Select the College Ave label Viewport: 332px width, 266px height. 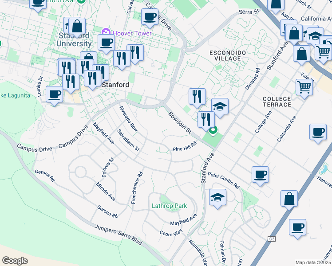pos(263,122)
